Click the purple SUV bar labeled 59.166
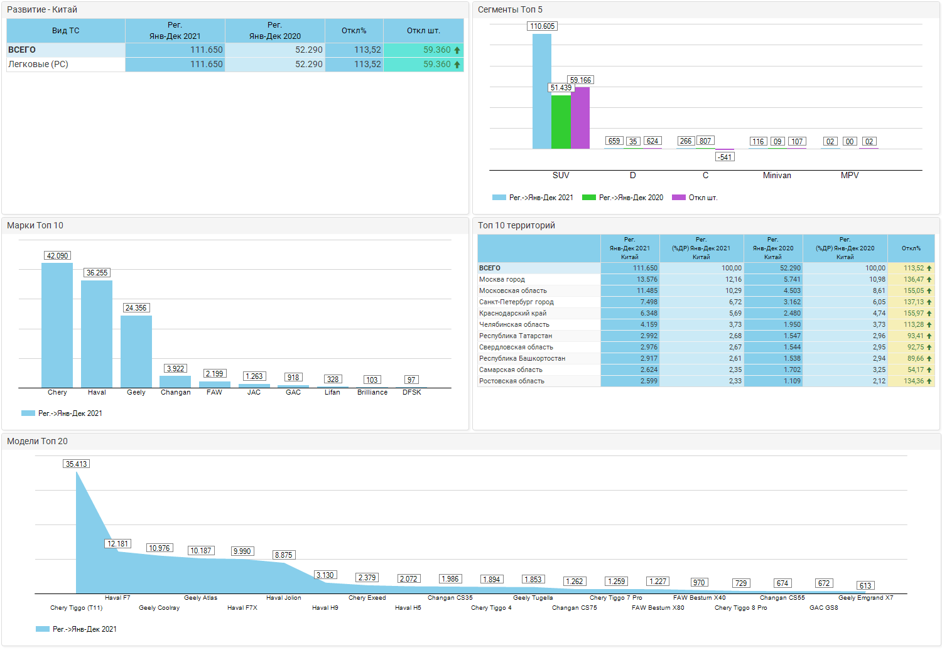 (580, 118)
